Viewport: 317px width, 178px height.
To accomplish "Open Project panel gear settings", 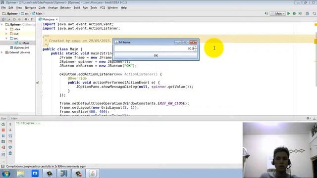I will [x=26, y=19].
